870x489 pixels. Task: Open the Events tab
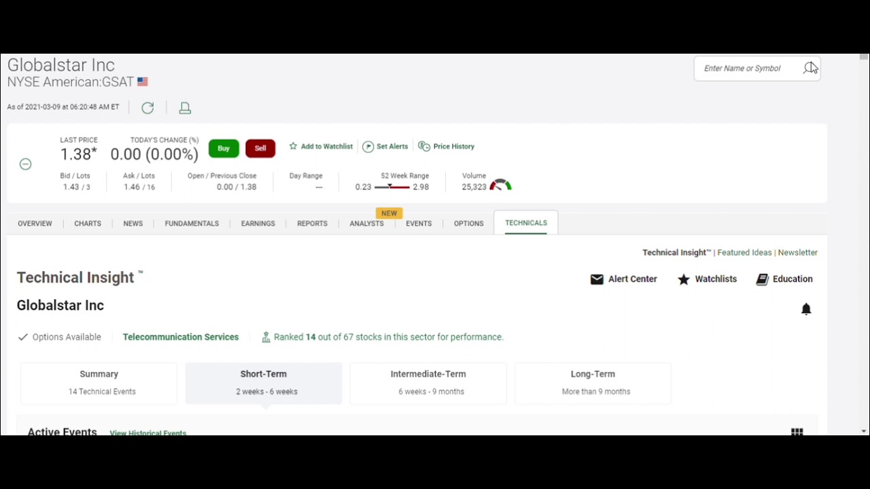pyautogui.click(x=419, y=223)
